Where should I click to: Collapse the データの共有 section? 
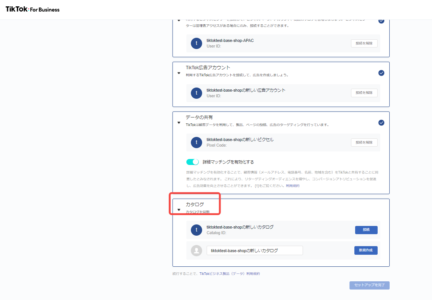click(x=179, y=122)
